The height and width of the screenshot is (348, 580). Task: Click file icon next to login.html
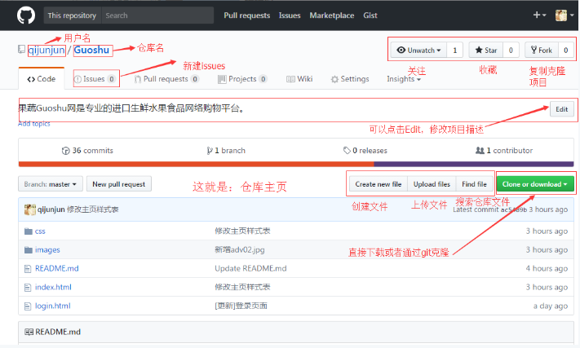pyautogui.click(x=28, y=306)
